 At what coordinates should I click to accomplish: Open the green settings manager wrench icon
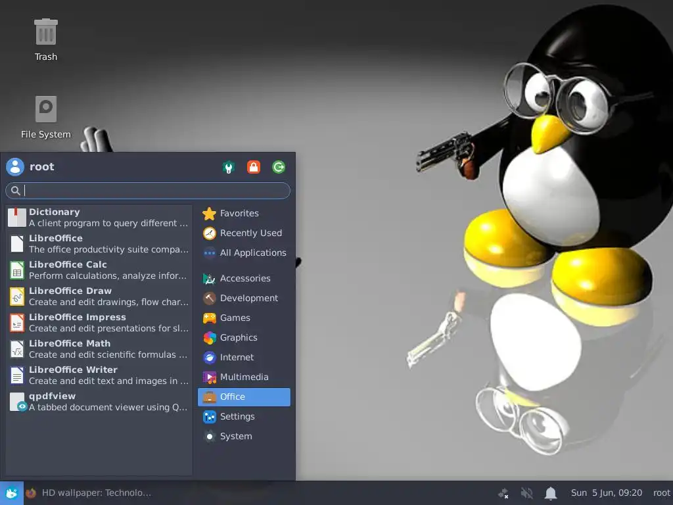click(229, 167)
